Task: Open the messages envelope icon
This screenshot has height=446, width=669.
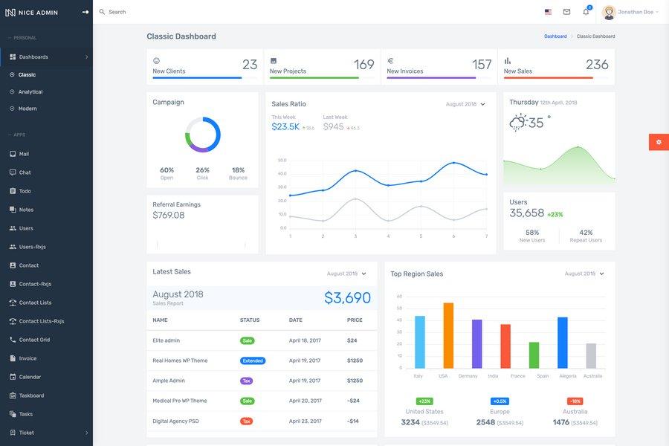Action: click(x=565, y=10)
